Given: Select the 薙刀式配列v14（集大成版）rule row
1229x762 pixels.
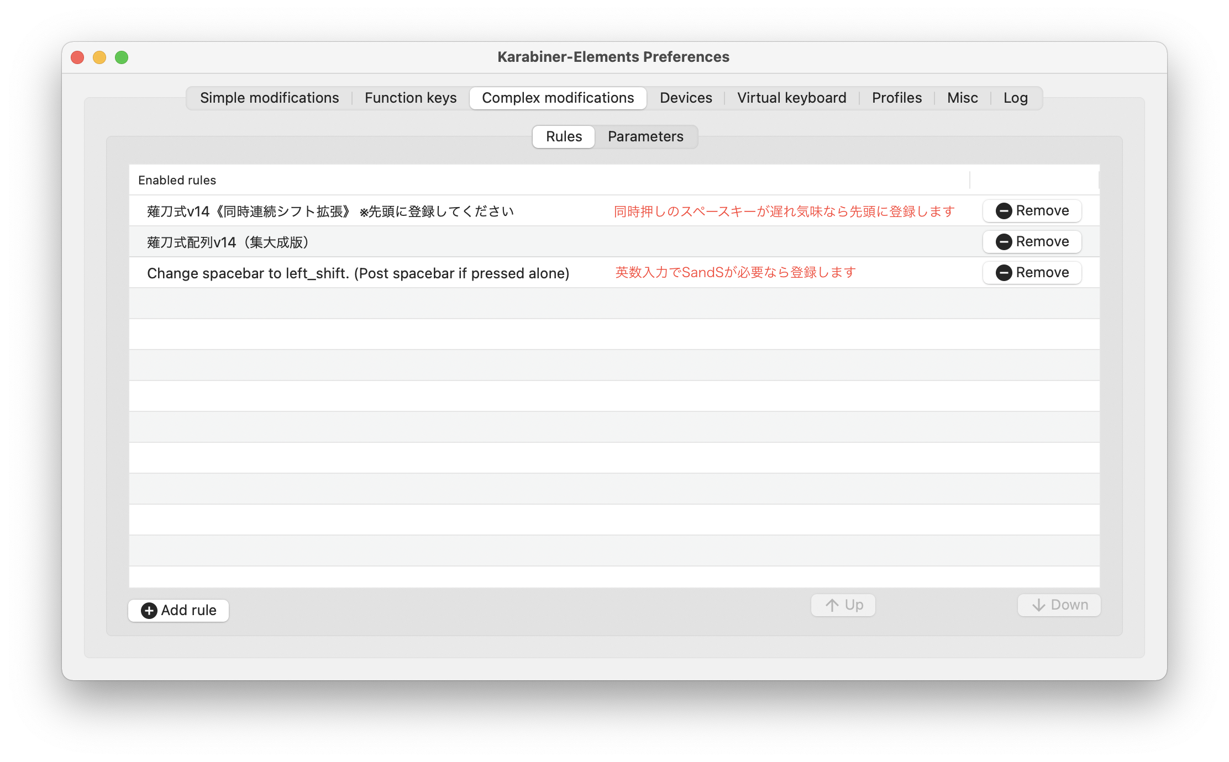Looking at the screenshot, I should click(228, 242).
